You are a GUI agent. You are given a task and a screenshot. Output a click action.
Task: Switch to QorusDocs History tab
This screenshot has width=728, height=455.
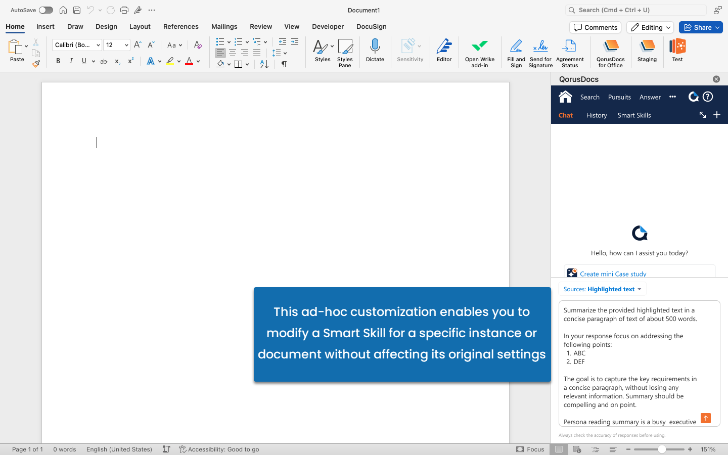[597, 115]
